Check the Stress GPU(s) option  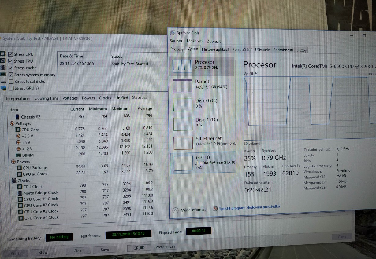[11, 88]
